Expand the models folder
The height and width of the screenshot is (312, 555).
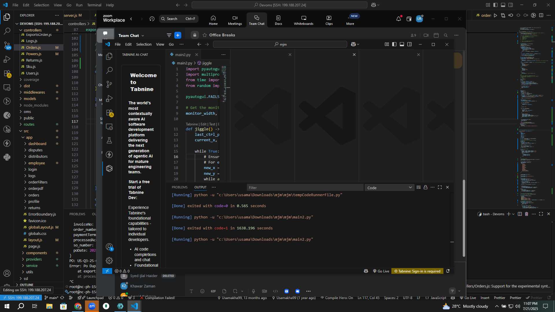pyautogui.click(x=30, y=99)
